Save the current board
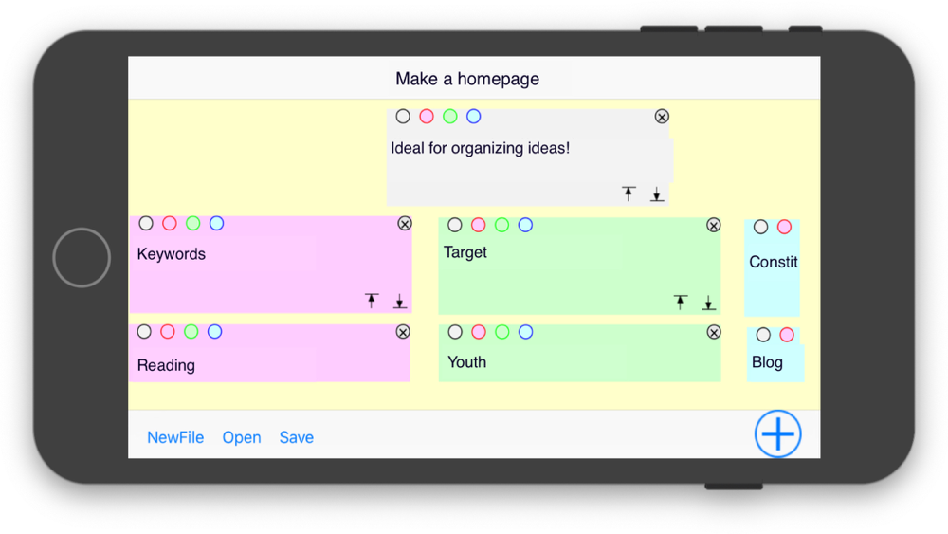 coord(296,437)
